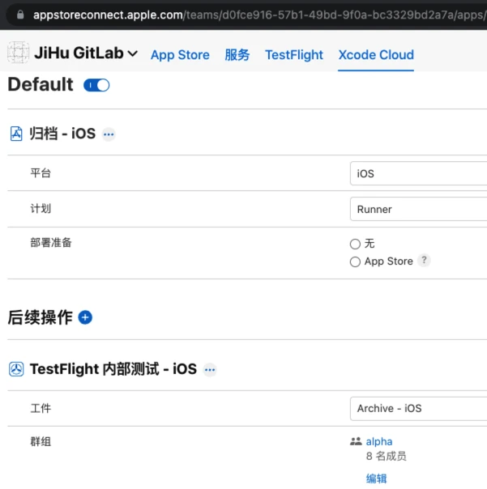Click the JiHu GitLab app icon
487x489 pixels.
18,53
